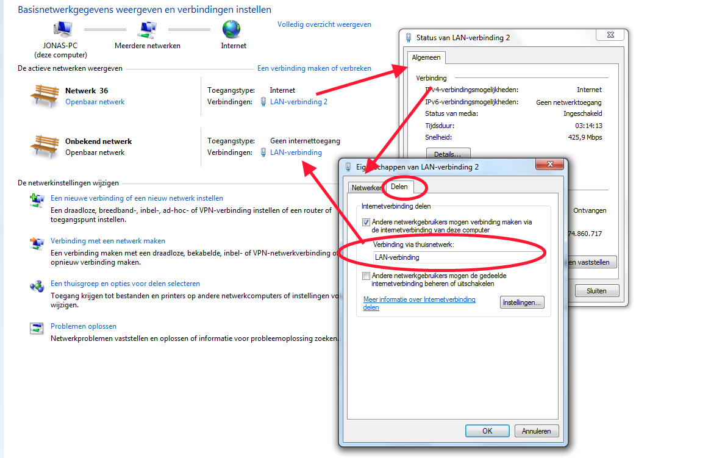Click the JONAS-PC computer icon
This screenshot has height=458, width=711.
(63, 29)
